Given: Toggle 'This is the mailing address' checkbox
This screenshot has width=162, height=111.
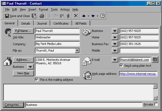Looking at the screenshot, I should [x=37, y=80].
